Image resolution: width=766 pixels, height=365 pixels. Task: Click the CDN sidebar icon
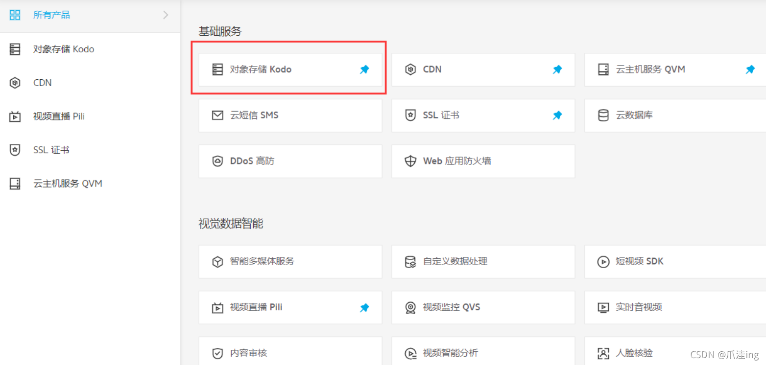(15, 83)
